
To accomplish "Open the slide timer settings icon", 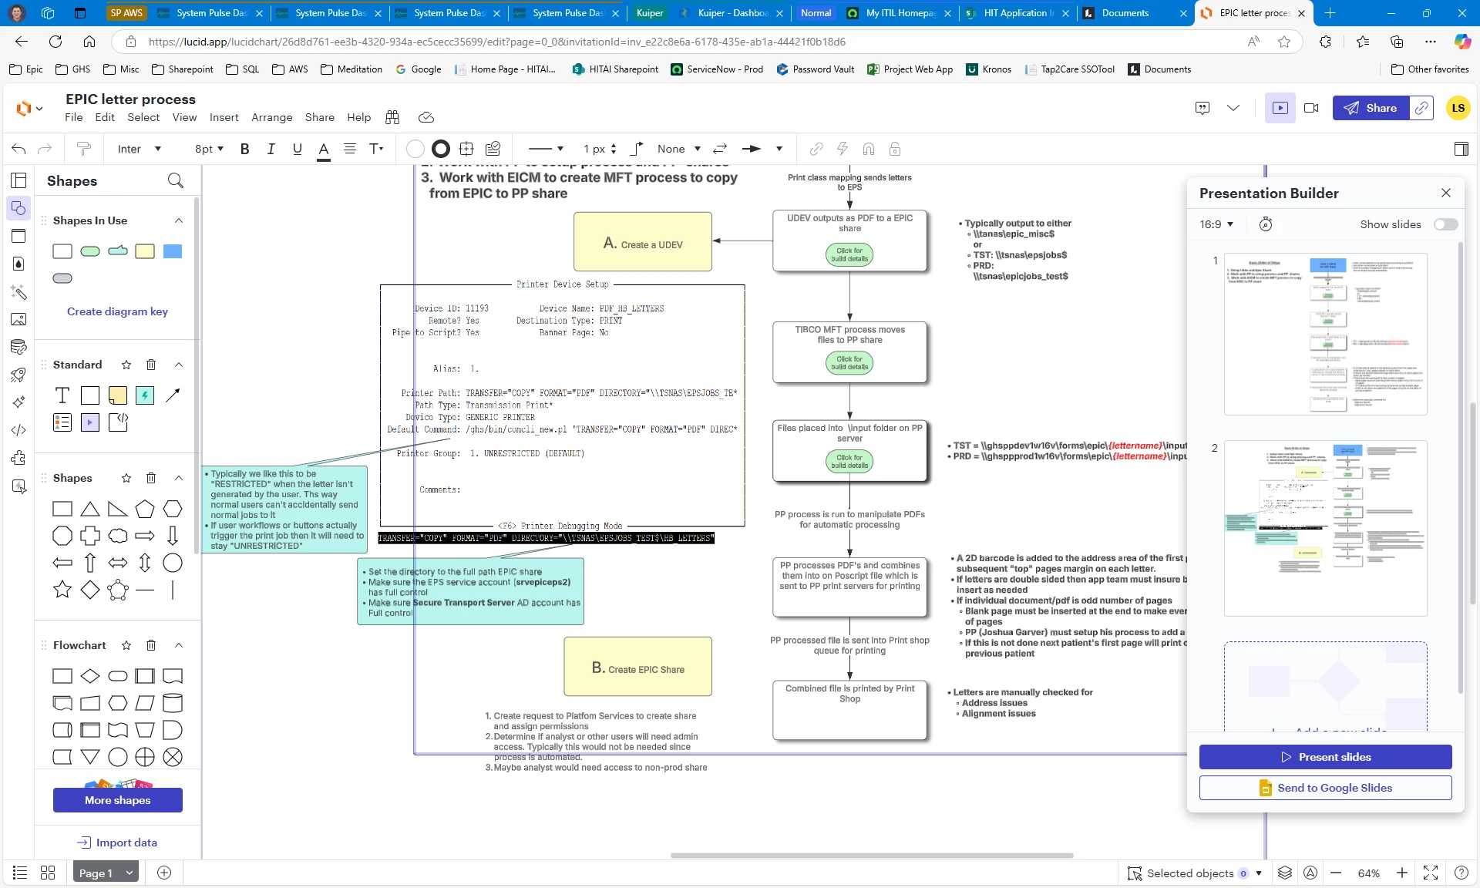I will tap(1265, 224).
